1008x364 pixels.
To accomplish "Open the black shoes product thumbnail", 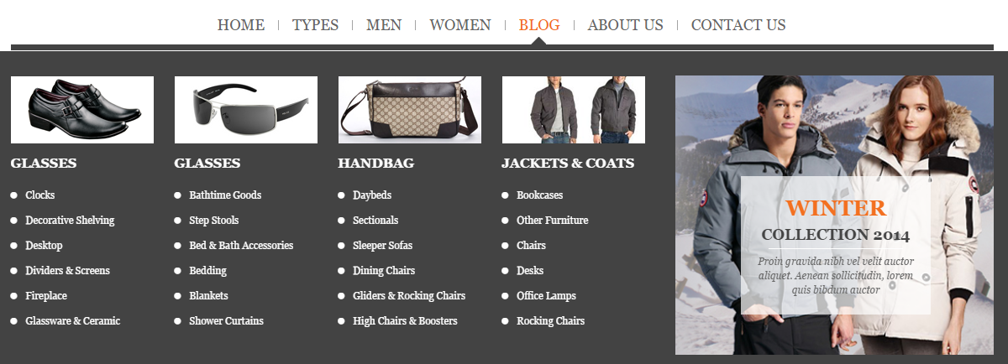I will [82, 110].
